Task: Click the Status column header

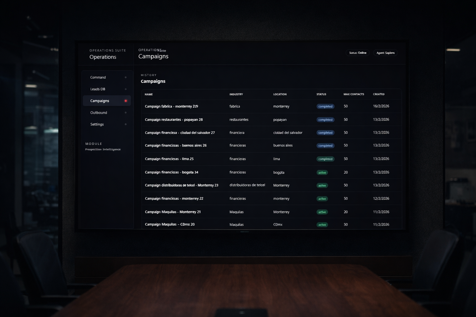Action: pyautogui.click(x=321, y=94)
